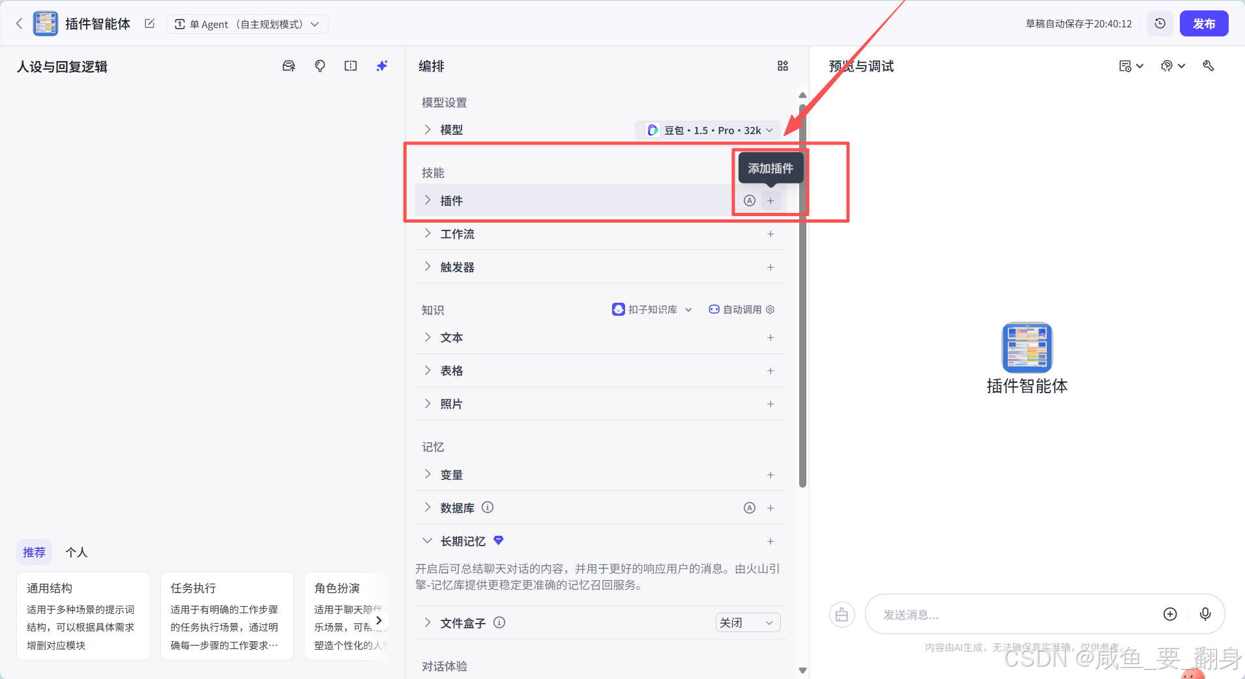The height and width of the screenshot is (679, 1245).
Task: Expand the 变量 section
Action: (x=428, y=474)
